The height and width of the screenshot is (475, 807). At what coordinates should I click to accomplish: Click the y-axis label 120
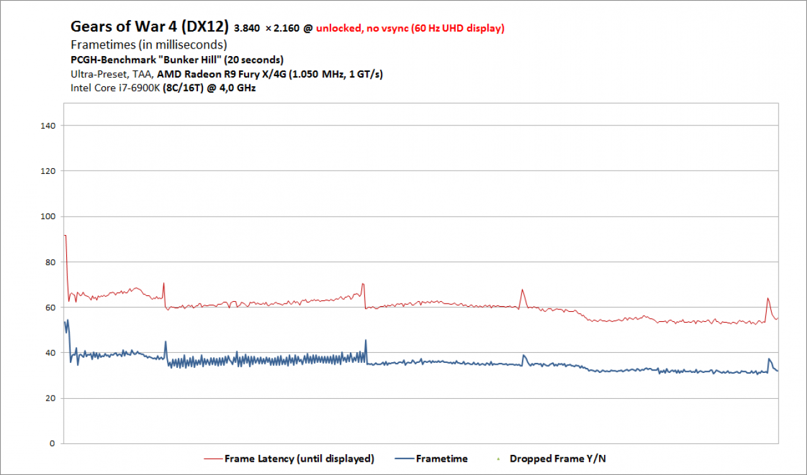tap(48, 171)
